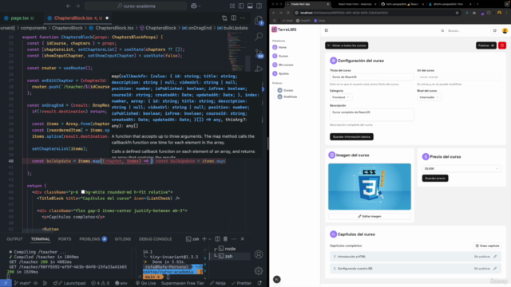Open the PROBLEMS panel tab
This screenshot has height=287, width=511.
93,239
